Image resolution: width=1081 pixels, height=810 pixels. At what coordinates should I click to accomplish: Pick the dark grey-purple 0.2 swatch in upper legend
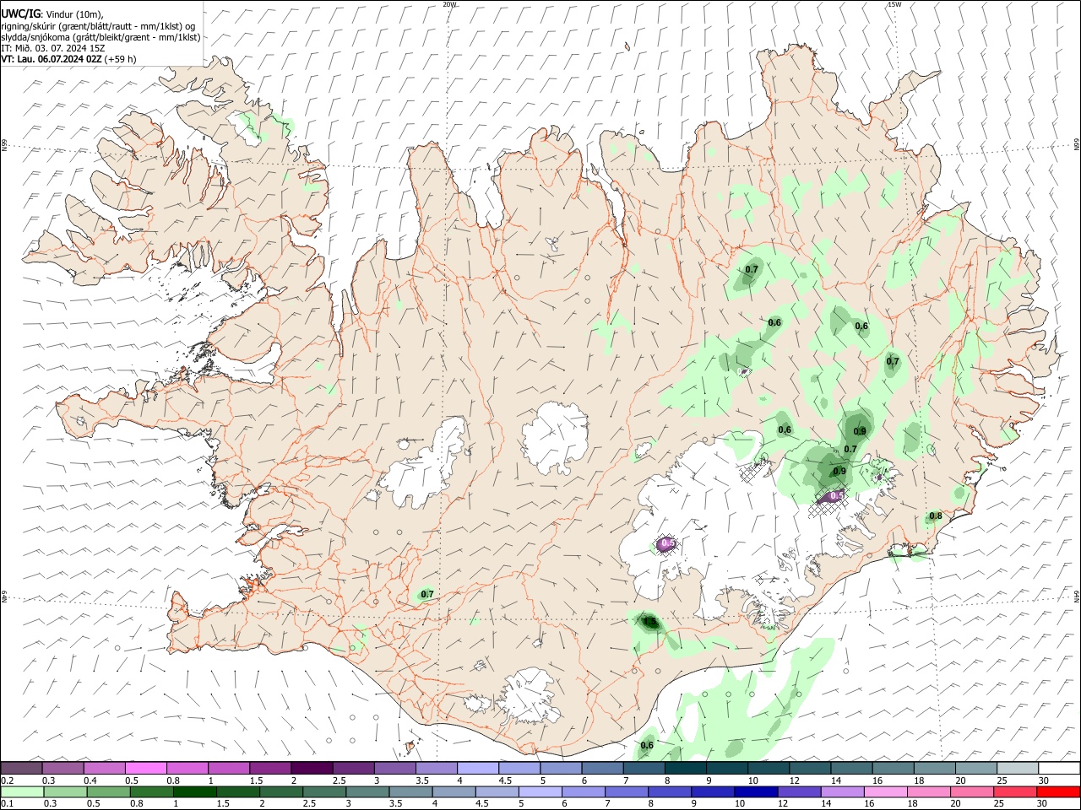click(x=21, y=769)
